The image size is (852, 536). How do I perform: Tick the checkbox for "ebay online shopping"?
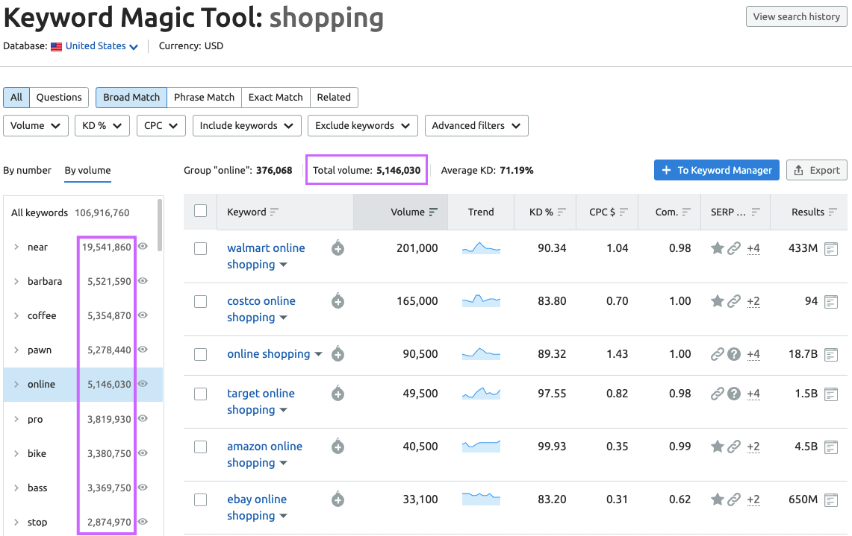tap(200, 499)
